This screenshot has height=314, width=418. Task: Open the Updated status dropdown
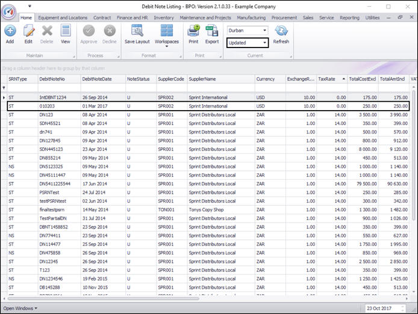pyautogui.click(x=264, y=43)
